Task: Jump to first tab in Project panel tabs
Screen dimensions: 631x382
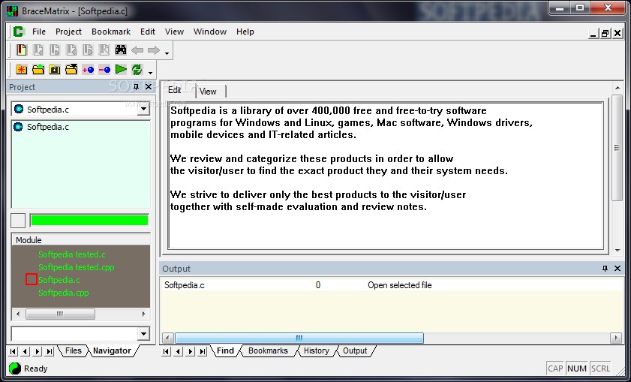Action: 13,351
